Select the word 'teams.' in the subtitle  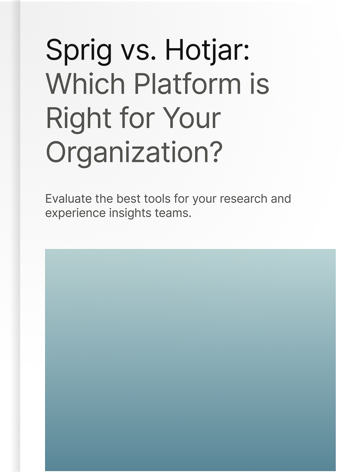pyautogui.click(x=173, y=213)
